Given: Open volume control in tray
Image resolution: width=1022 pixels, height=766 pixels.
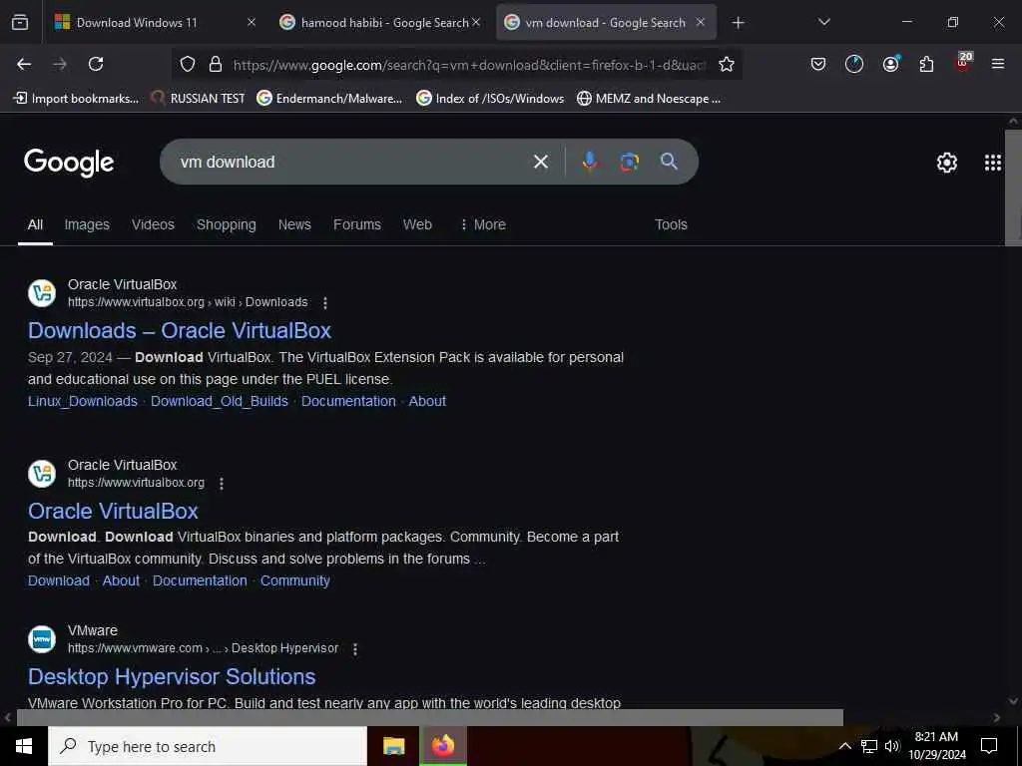Looking at the screenshot, I should 891,746.
